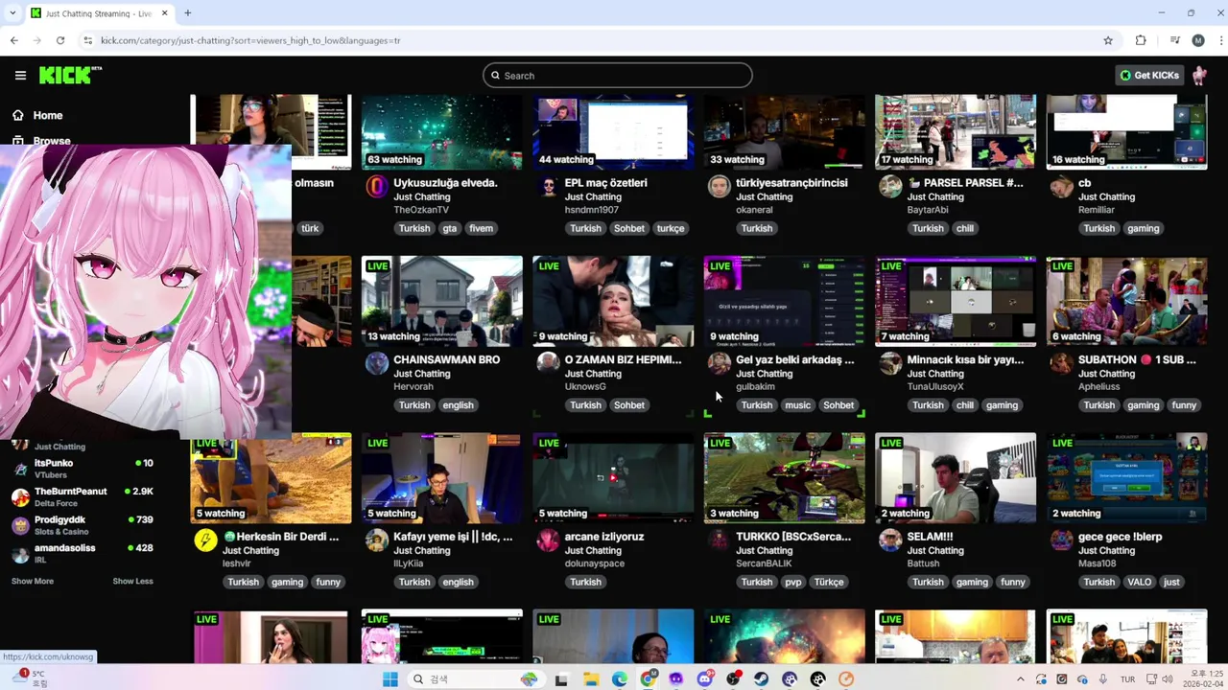This screenshot has height=690, width=1228.
Task: Open TheBurntPeanut recommended channel
Action: [83, 496]
